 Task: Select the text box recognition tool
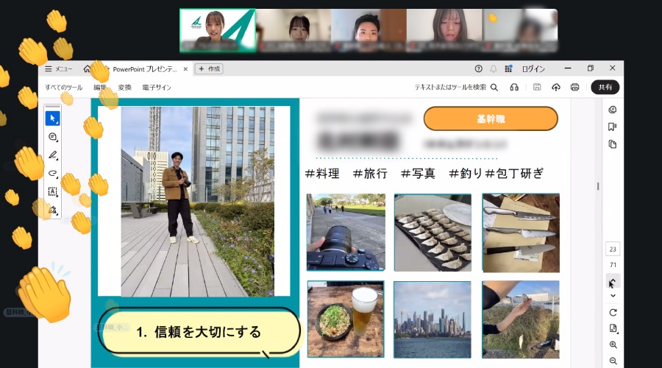(x=52, y=192)
